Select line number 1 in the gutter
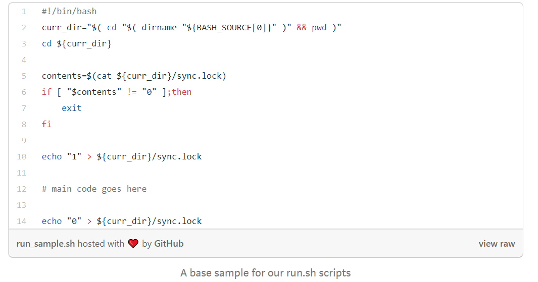Viewport: 538px width, 282px height. [24, 11]
